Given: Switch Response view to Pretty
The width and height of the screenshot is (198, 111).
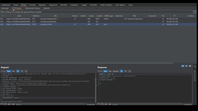Looking at the screenshot, I should [x=100, y=71].
